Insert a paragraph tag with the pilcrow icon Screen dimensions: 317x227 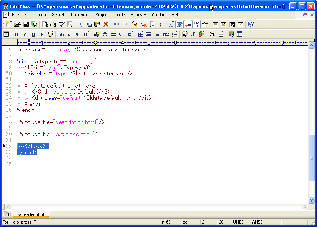click(x=77, y=34)
